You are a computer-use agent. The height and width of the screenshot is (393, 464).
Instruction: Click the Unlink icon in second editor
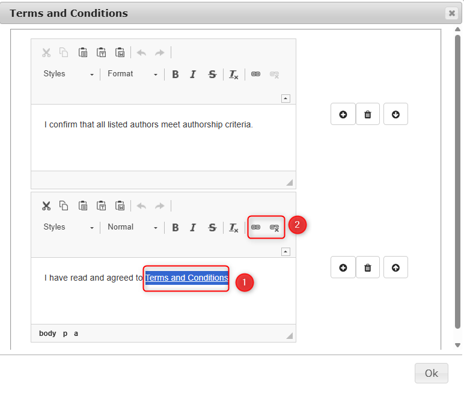[x=274, y=228]
